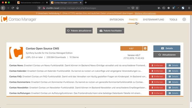Show Details of Contao News
This screenshot has width=192, height=108.
pyautogui.click(x=173, y=65)
